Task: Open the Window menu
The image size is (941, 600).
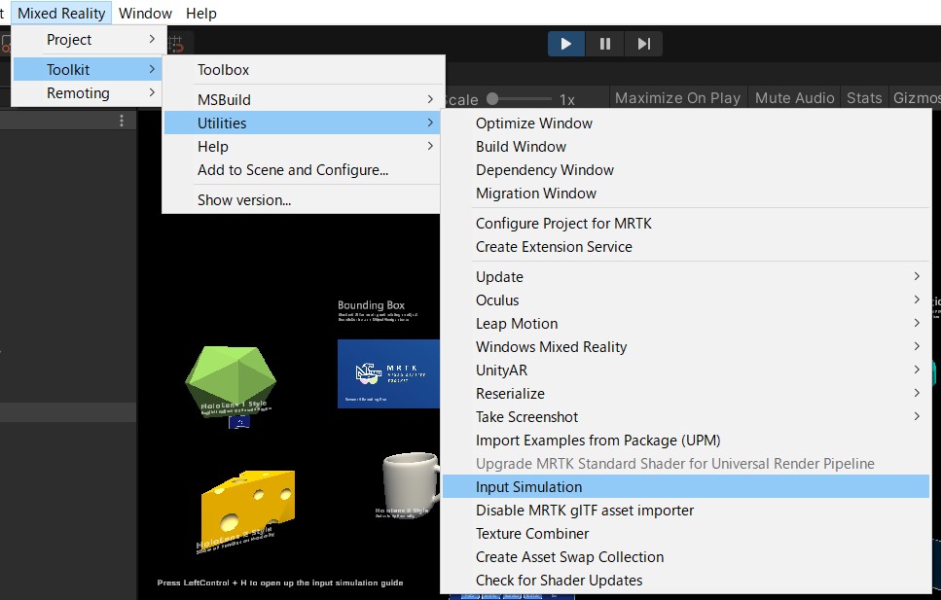Action: click(x=145, y=14)
